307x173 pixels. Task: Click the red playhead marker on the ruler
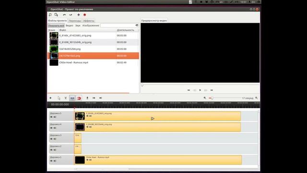pos(74,108)
